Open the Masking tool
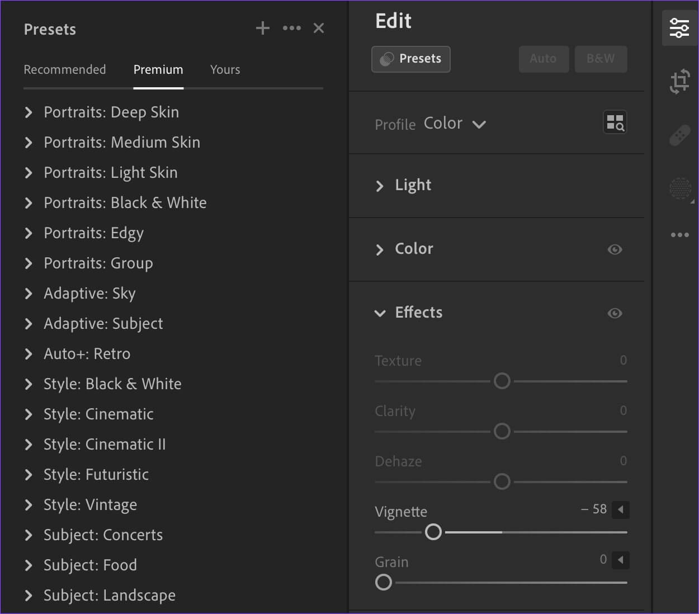This screenshot has height=614, width=699. pos(680,188)
